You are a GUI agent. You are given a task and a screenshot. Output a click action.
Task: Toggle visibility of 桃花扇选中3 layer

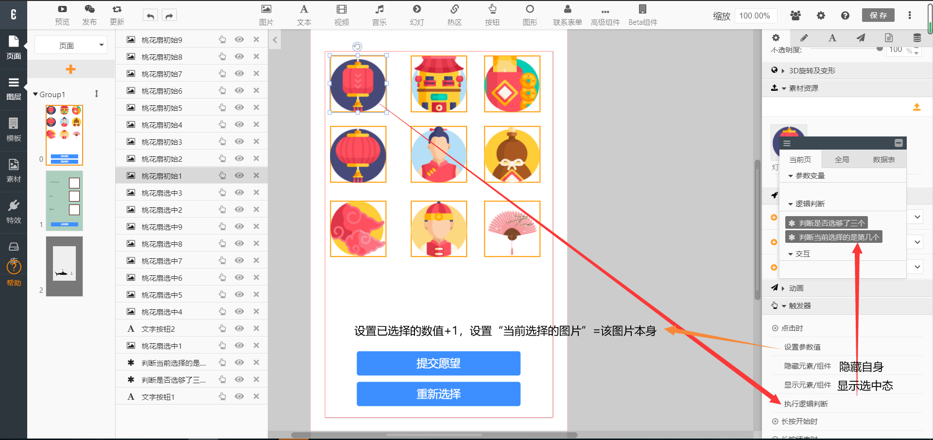239,193
